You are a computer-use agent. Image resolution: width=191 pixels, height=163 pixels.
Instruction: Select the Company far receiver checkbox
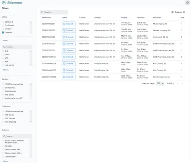tap(3, 157)
